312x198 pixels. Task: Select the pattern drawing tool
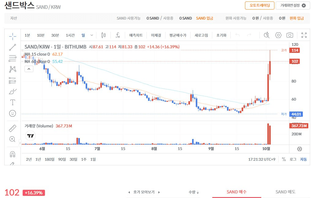tap(13, 69)
